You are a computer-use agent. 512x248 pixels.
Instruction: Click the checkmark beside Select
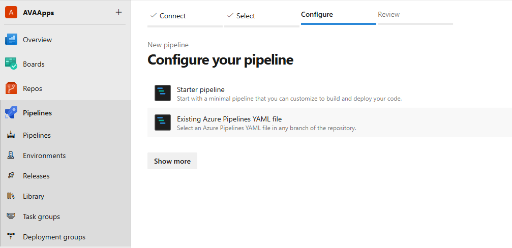230,15
